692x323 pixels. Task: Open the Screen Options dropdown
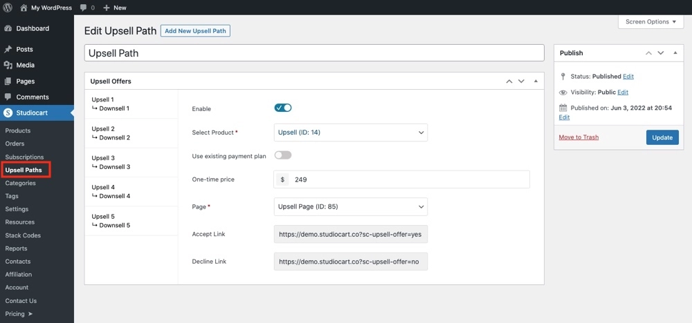coord(651,21)
